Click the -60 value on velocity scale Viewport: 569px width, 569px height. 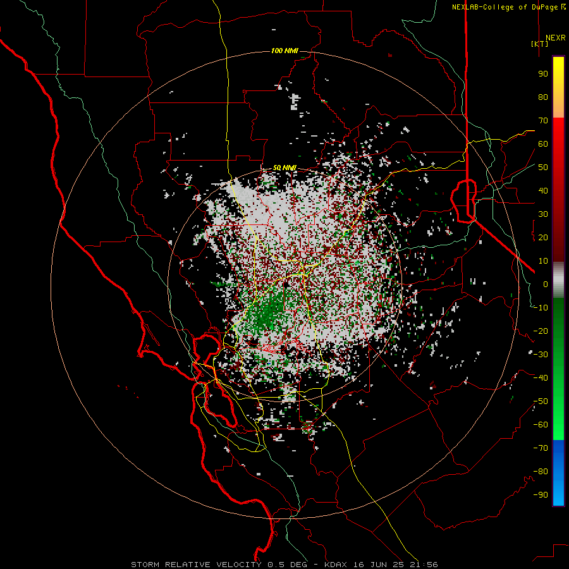click(541, 425)
